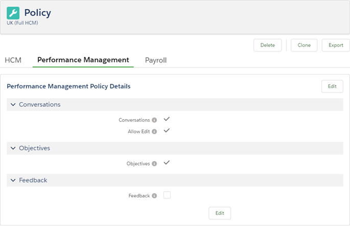
Task: Switch to the HCM tab
Action: pyautogui.click(x=13, y=60)
